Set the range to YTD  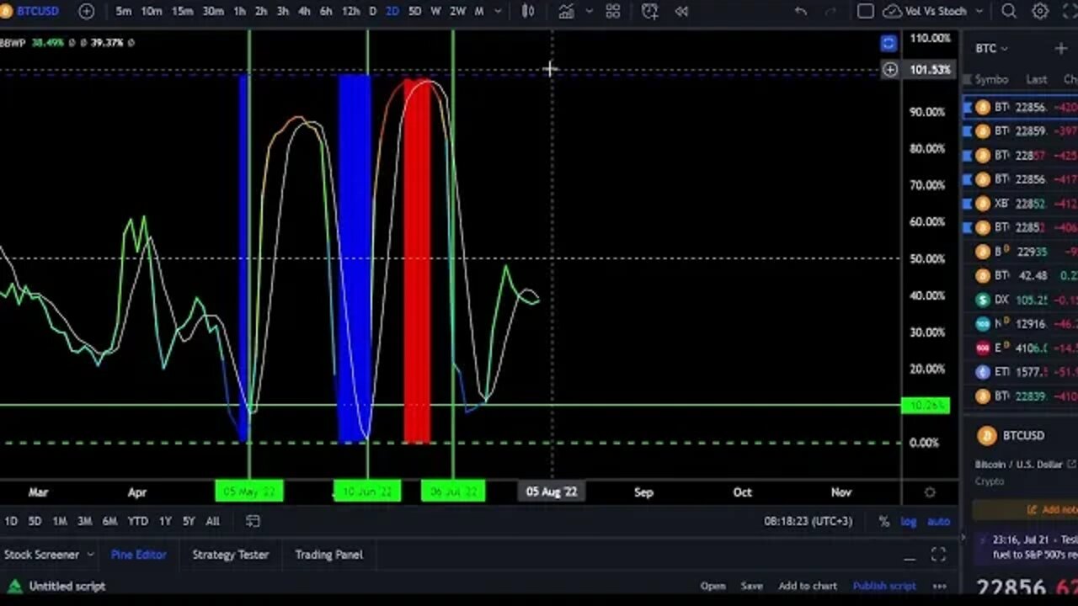[137, 521]
